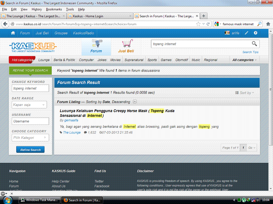The image size is (273, 204).
Task: Click the arlife user avatar icon
Action: (x=227, y=33)
